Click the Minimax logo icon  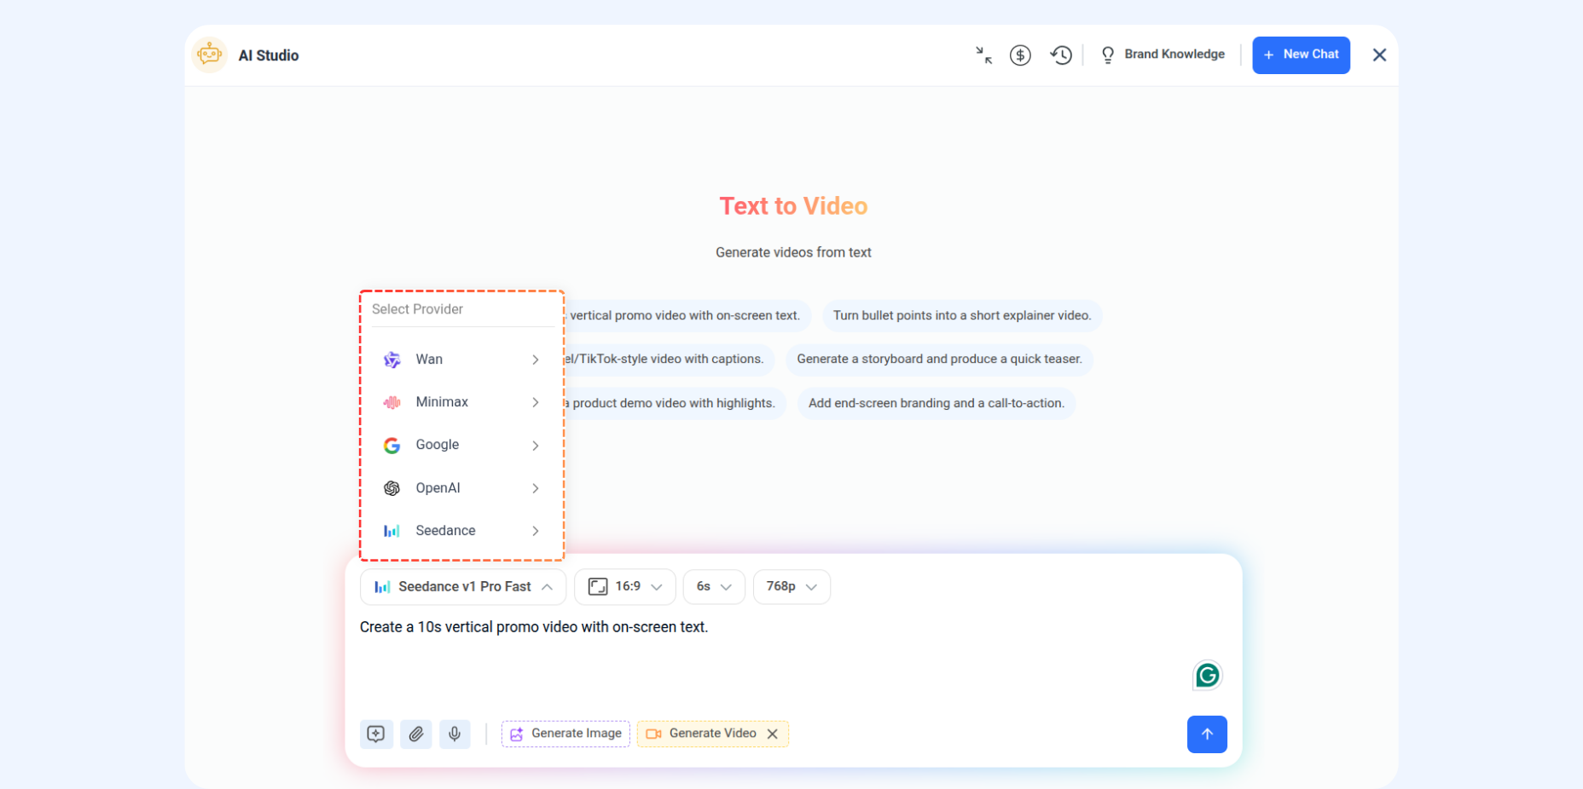[392, 402]
